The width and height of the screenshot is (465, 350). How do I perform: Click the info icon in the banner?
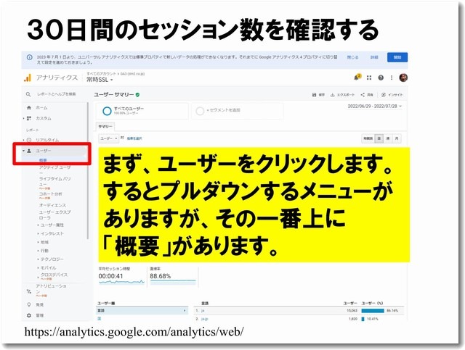(x=29, y=57)
